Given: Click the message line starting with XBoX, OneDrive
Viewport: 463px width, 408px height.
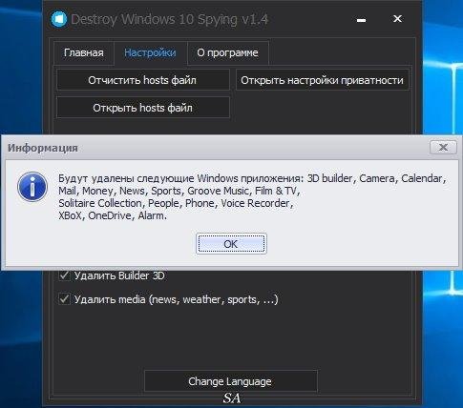Looking at the screenshot, I should [113, 215].
